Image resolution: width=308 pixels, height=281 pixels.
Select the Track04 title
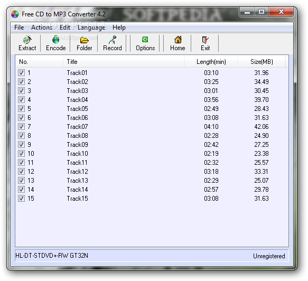(77, 100)
